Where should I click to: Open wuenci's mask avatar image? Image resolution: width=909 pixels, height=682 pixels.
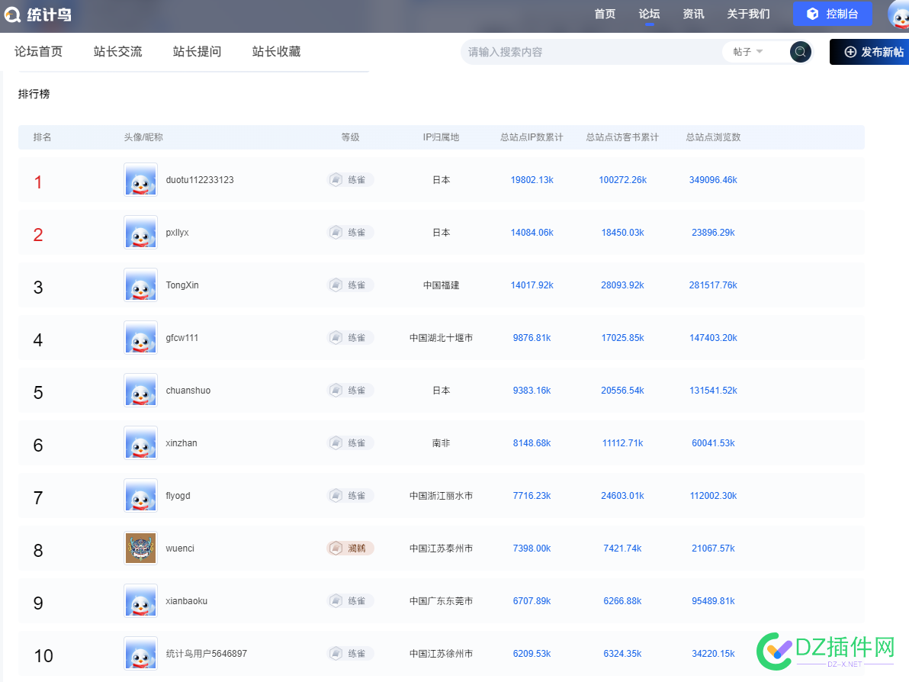tap(140, 548)
